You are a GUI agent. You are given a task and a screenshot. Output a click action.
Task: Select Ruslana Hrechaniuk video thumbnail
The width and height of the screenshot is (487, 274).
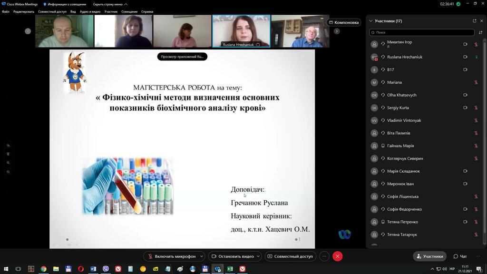click(241, 31)
